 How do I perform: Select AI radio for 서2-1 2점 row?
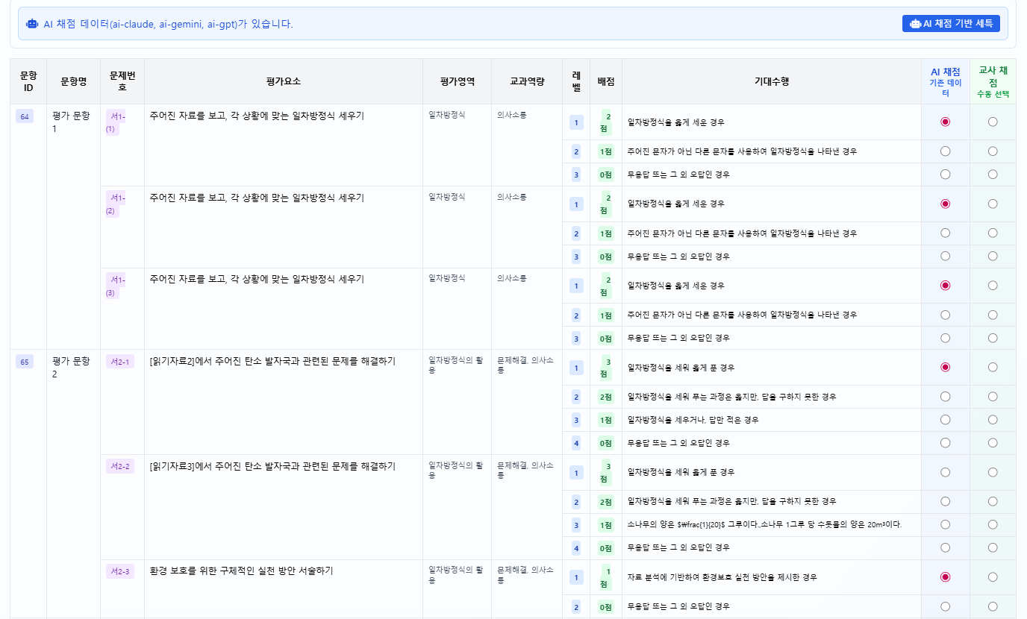(945, 397)
